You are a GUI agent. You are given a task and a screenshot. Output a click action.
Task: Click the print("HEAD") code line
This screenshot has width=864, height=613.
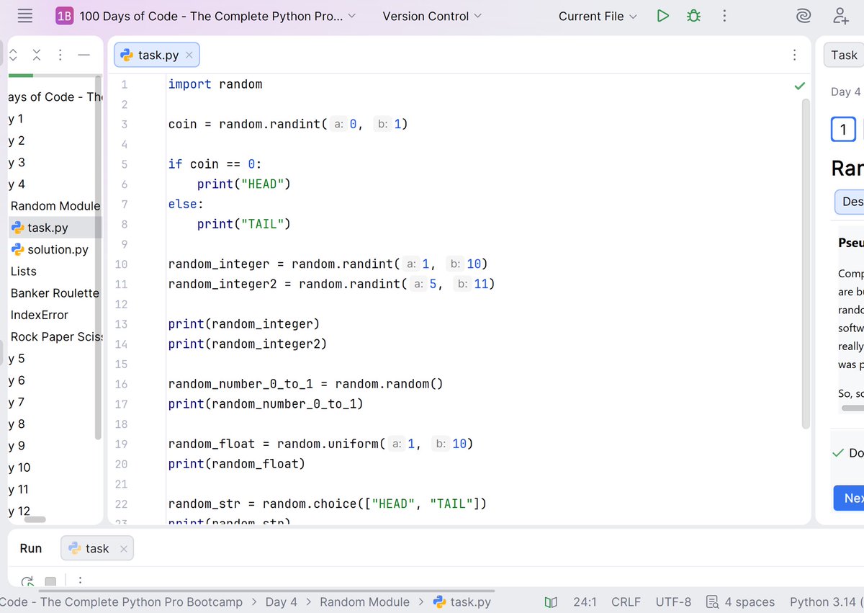tap(243, 184)
